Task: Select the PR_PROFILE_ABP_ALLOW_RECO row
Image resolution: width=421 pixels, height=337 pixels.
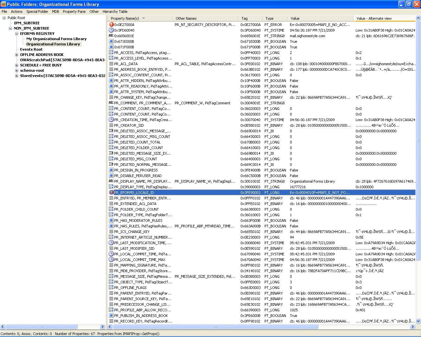Action: coord(262,310)
